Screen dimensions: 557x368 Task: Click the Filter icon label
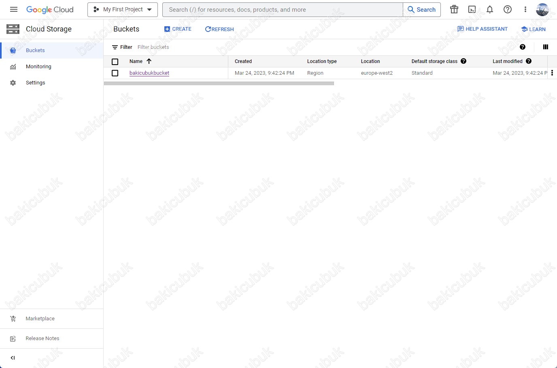122,47
